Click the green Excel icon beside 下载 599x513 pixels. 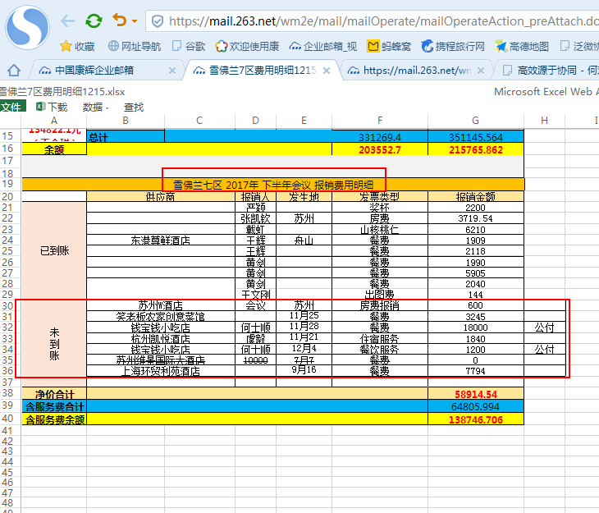click(38, 107)
